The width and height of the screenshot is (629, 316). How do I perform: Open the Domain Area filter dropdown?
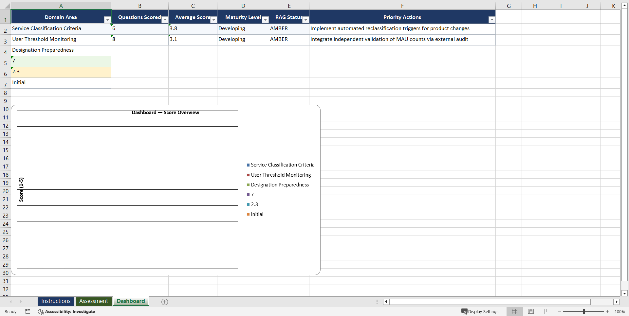(107, 20)
